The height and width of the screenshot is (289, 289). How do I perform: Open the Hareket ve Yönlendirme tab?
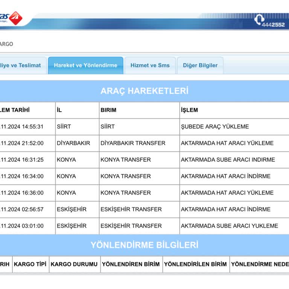pos(86,65)
